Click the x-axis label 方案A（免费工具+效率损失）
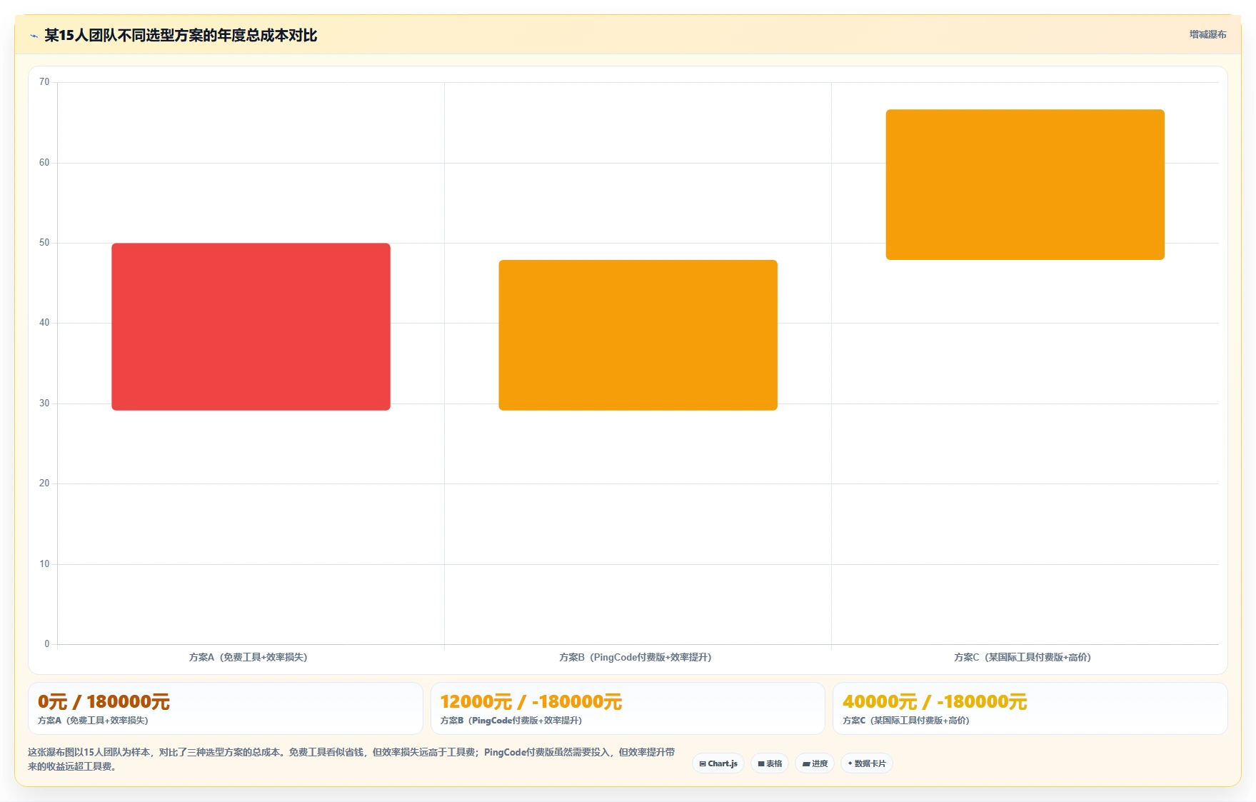This screenshot has height=802, width=1256. tap(248, 657)
